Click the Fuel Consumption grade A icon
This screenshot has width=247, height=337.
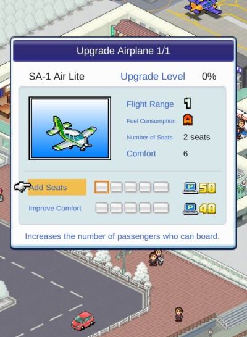point(188,120)
